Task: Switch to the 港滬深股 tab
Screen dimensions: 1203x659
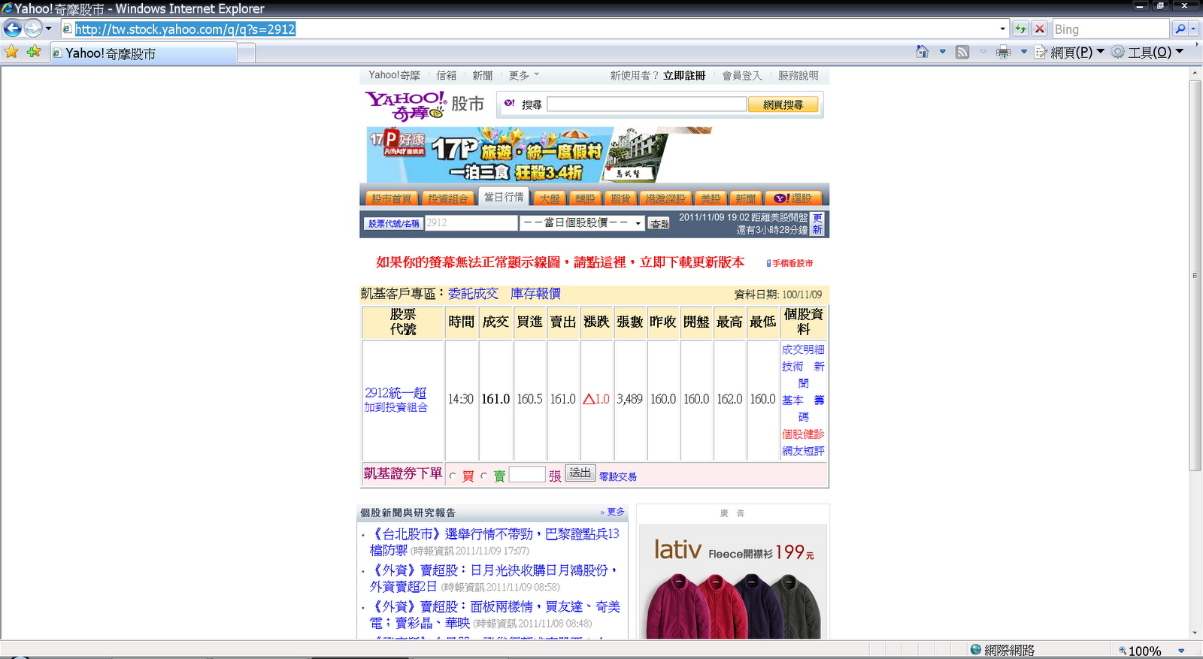Action: [665, 198]
